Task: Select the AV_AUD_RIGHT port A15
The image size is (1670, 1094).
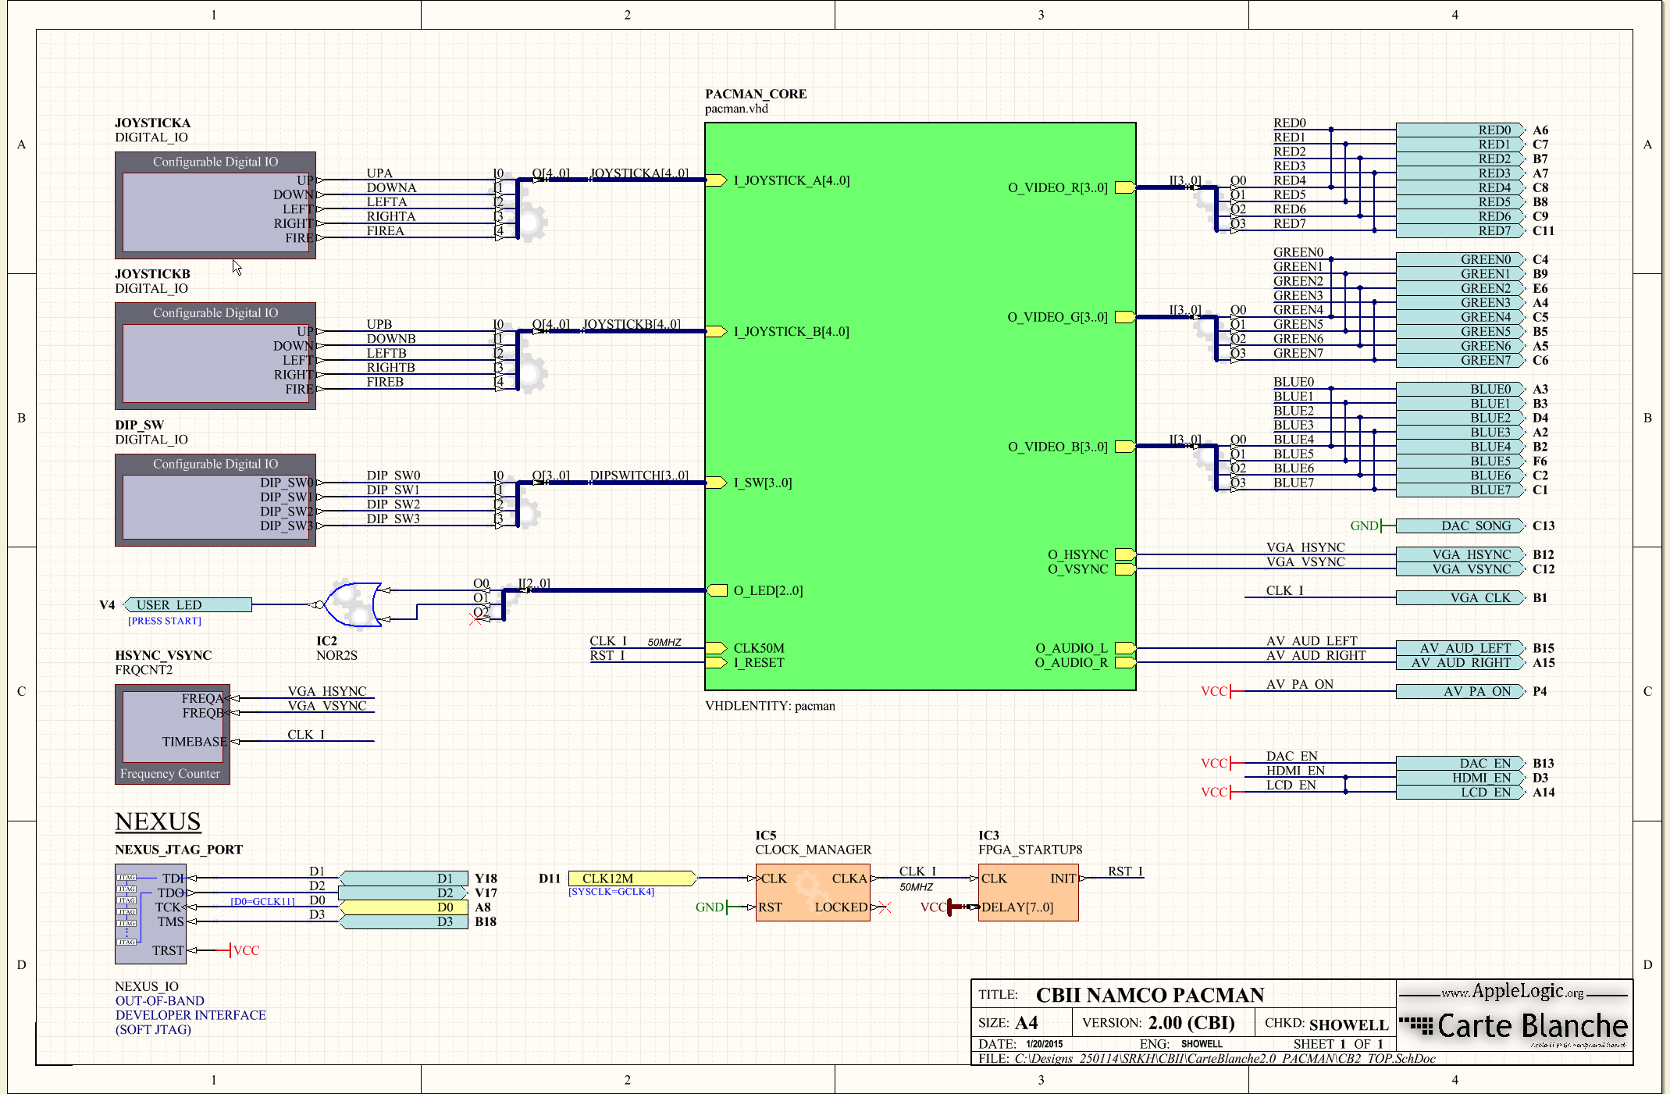Action: click(x=1460, y=662)
